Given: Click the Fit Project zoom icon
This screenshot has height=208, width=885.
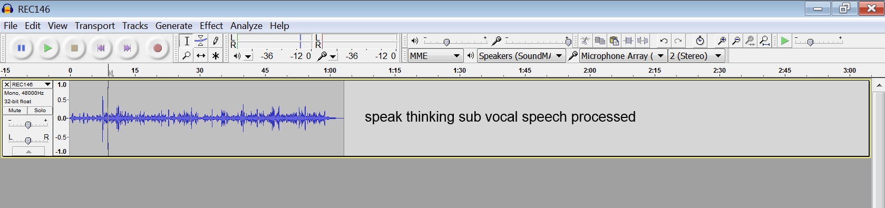Looking at the screenshot, I should coord(765,41).
